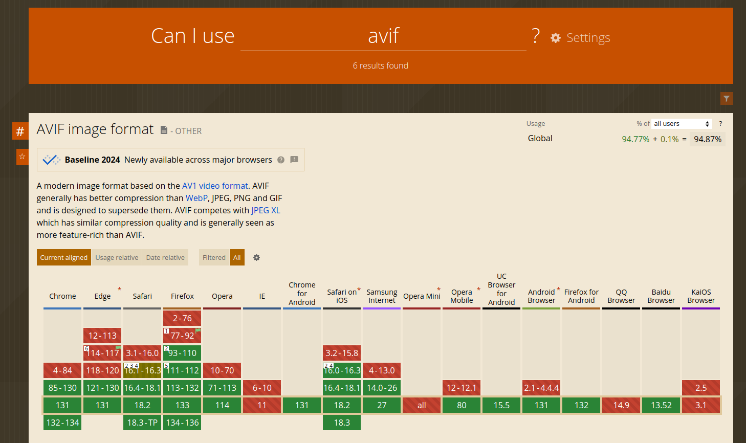The image size is (746, 443).
Task: Click the UC Browser for Android header
Action: click(501, 289)
